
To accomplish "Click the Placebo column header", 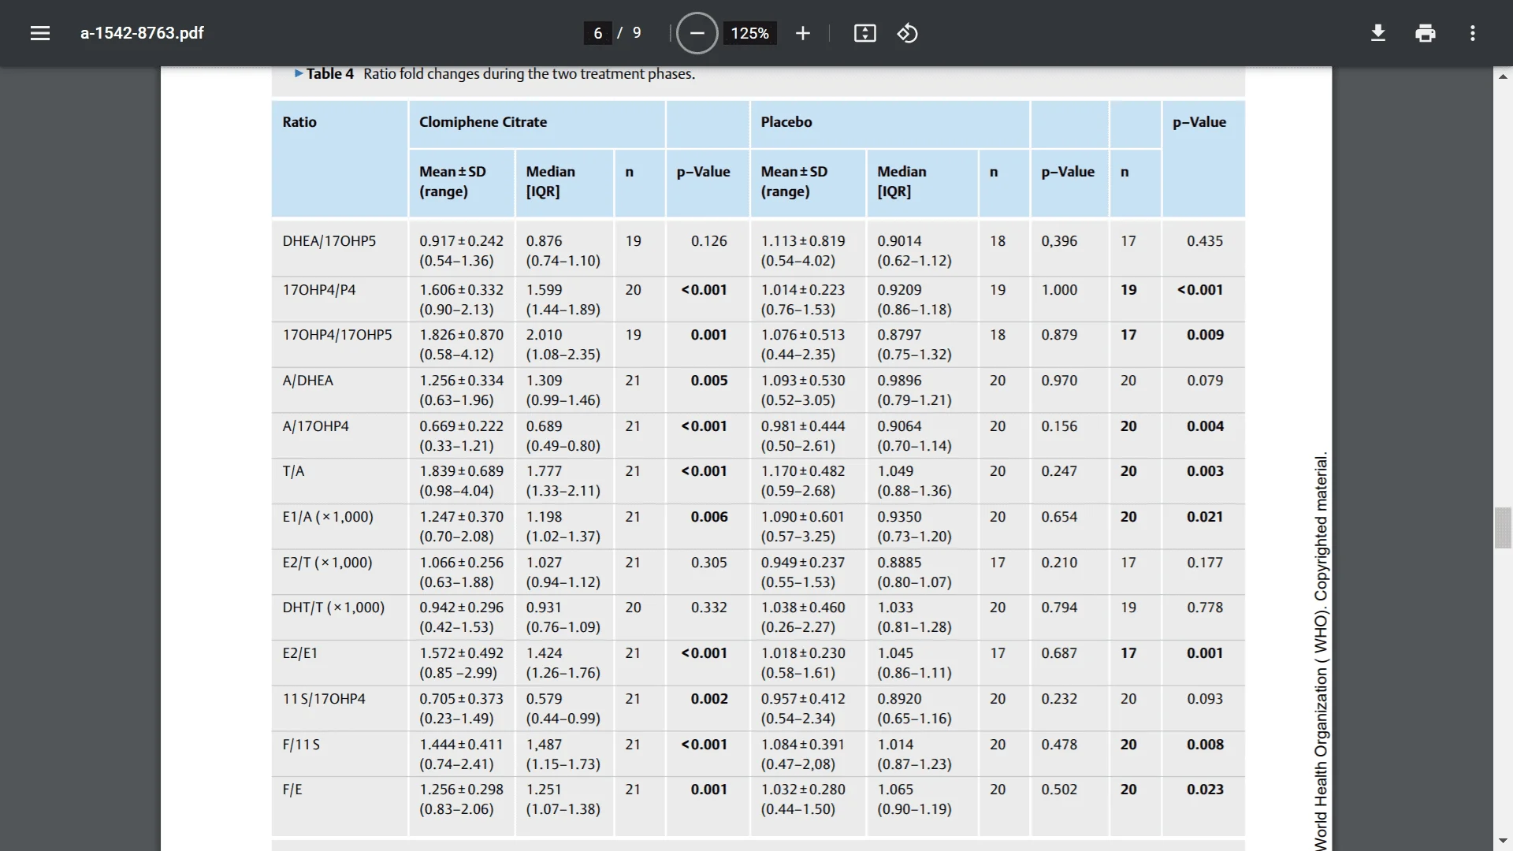I will pyautogui.click(x=786, y=122).
